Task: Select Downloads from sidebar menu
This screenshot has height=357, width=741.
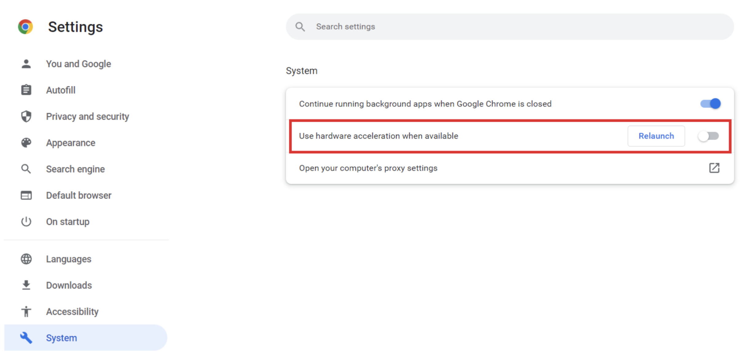Action: point(69,285)
